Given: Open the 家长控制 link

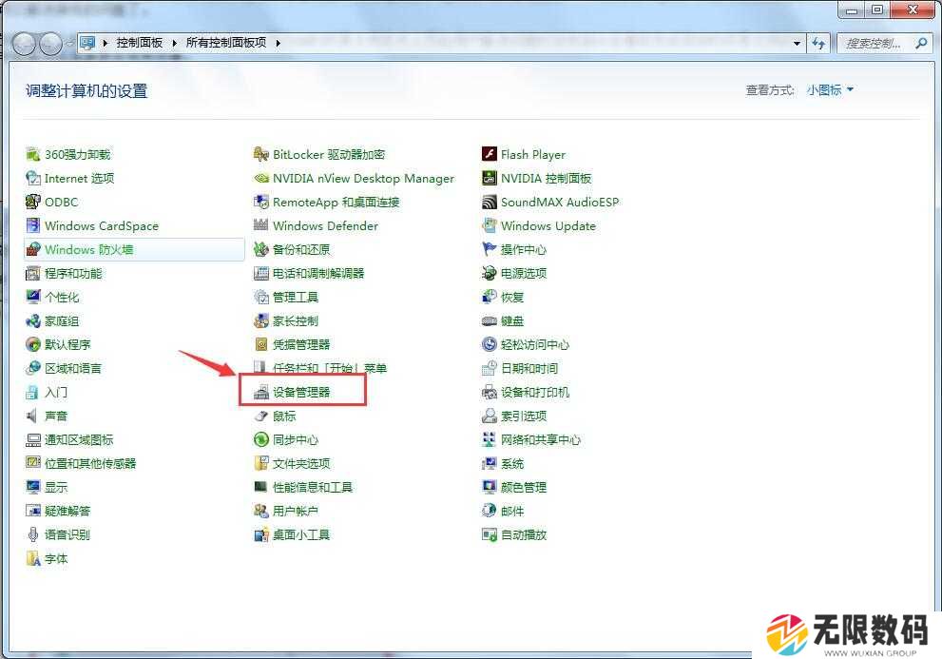Looking at the screenshot, I should pos(296,321).
